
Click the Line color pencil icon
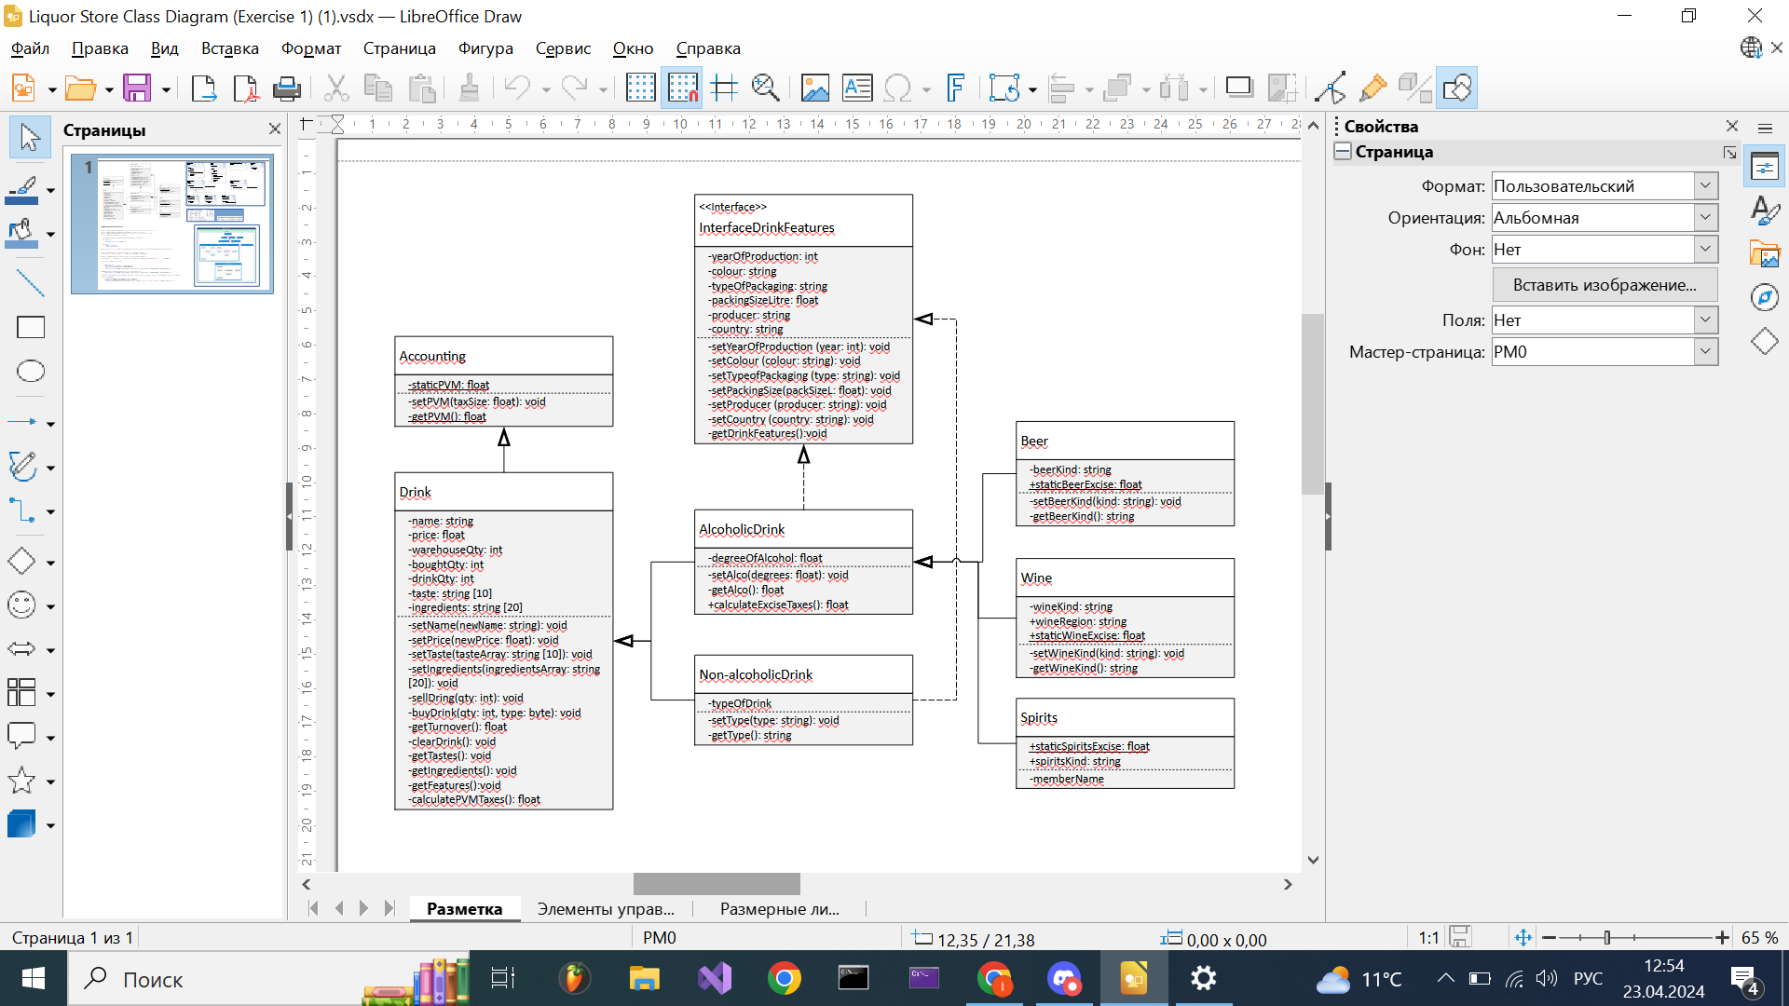pos(22,190)
